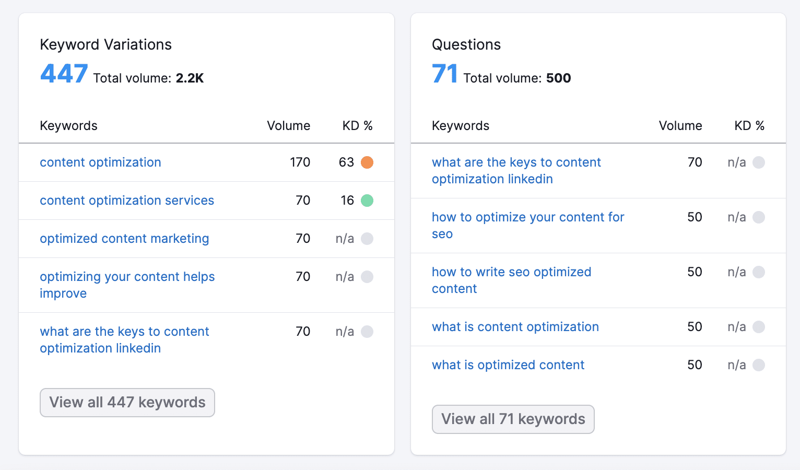
Task: Click the large 71 questions count
Action: coord(444,74)
